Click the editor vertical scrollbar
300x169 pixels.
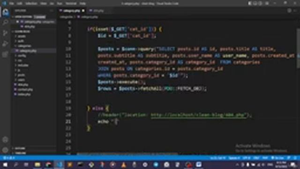(298, 48)
